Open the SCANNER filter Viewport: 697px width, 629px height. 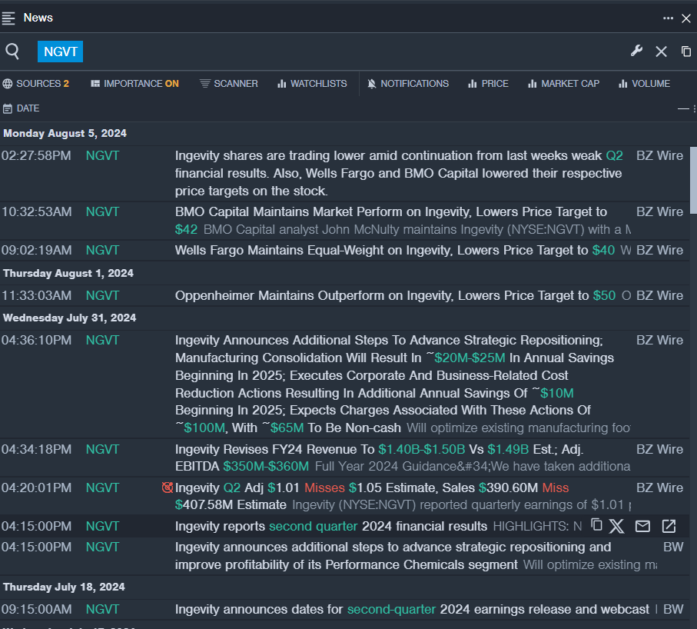click(229, 84)
